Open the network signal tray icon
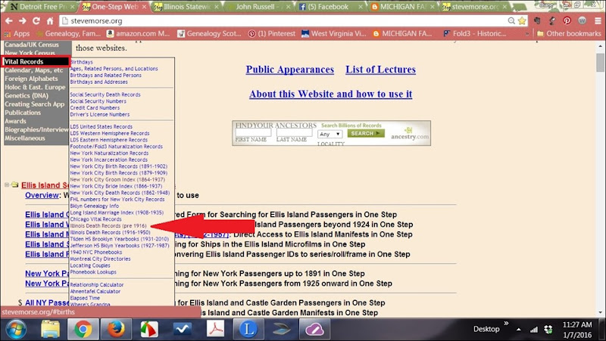 [x=534, y=330]
